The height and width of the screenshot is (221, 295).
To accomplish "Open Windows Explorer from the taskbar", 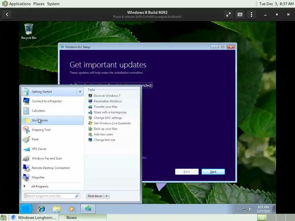I will pos(57,209).
